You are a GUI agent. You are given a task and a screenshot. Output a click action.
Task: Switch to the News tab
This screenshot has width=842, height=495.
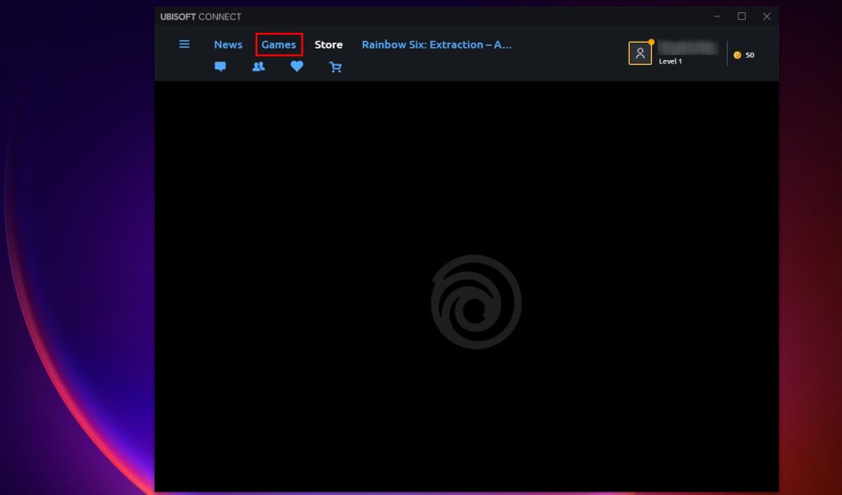point(229,44)
